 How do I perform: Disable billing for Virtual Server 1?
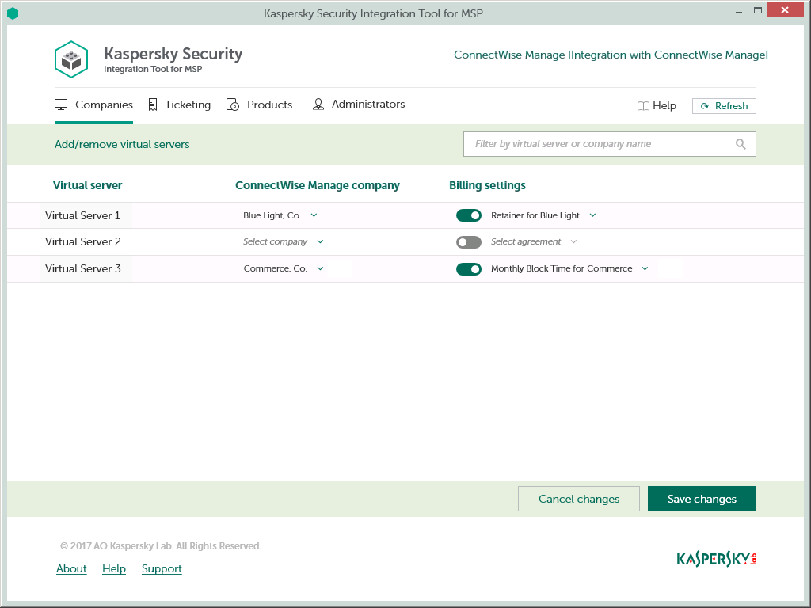(469, 215)
